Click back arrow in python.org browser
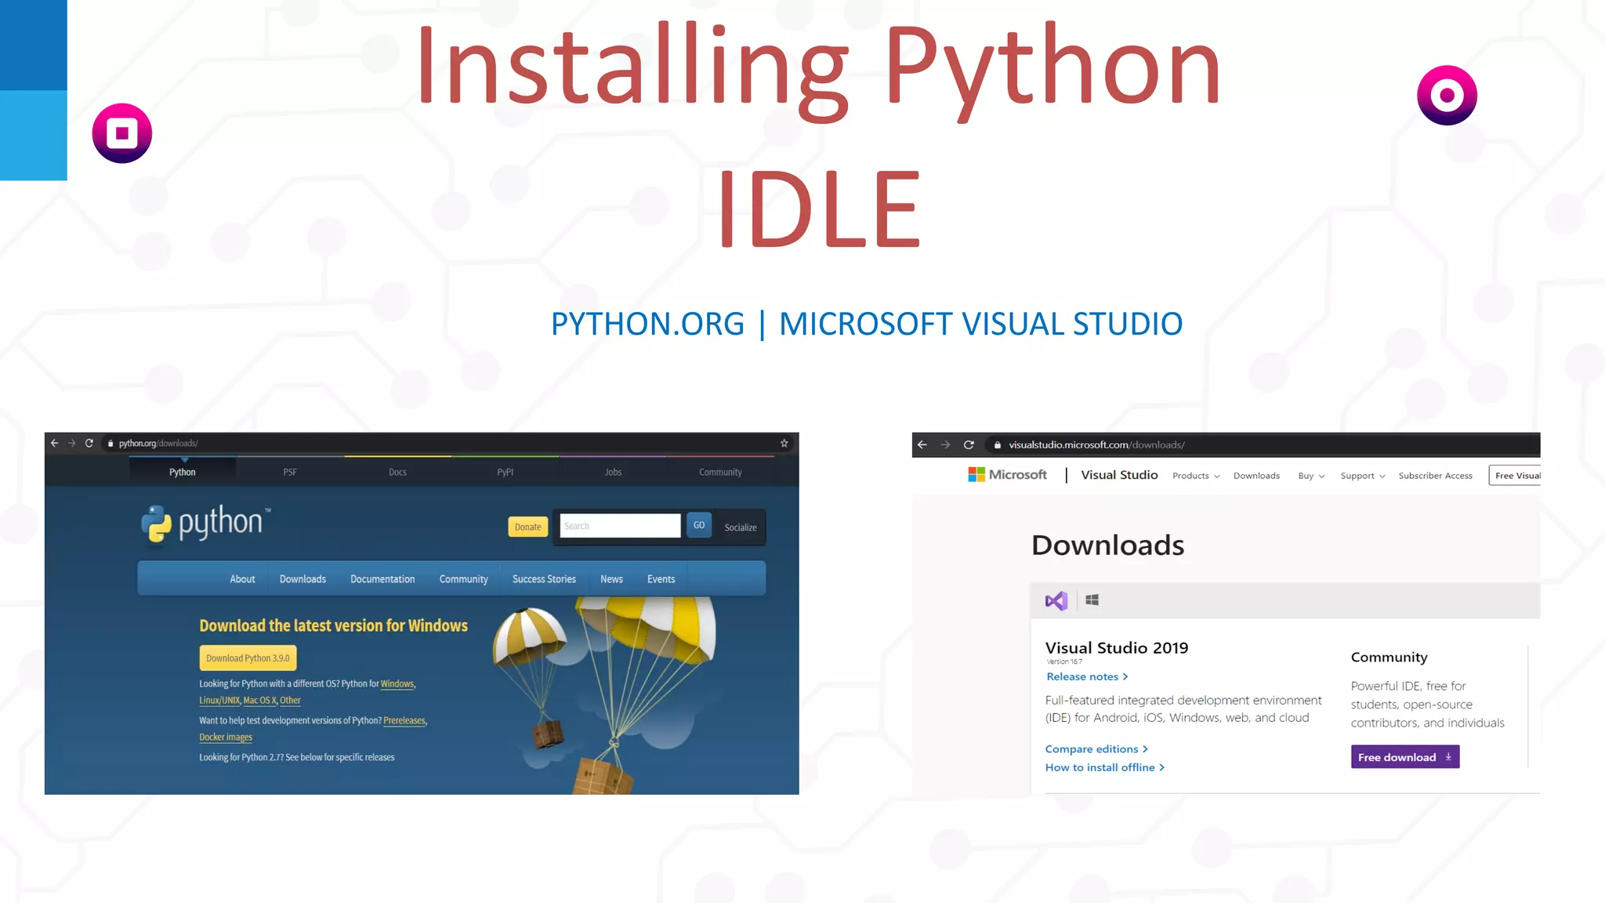 pos(54,443)
